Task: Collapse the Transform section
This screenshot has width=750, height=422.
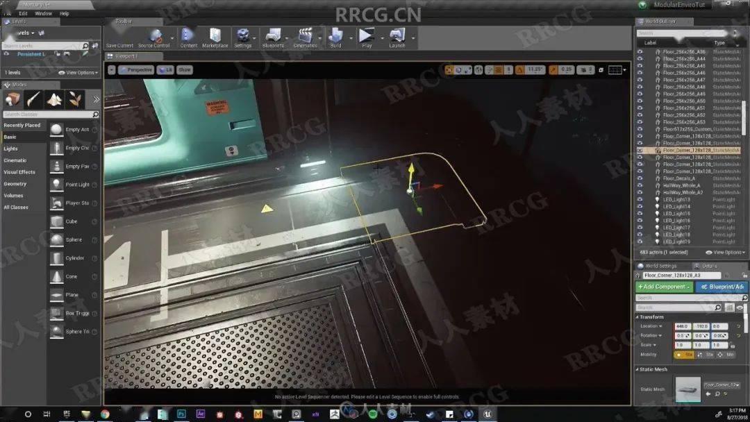Action: (x=637, y=317)
